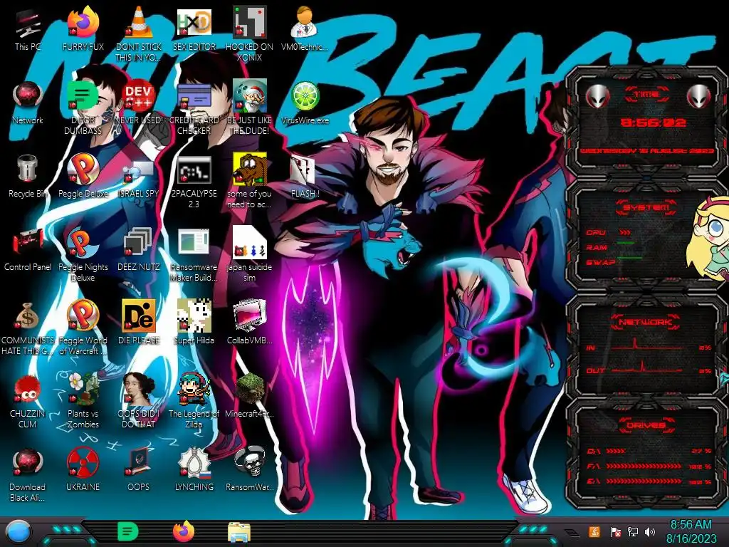
Task: Select the UKRAINE radiation symbol icon
Action: pos(83,470)
